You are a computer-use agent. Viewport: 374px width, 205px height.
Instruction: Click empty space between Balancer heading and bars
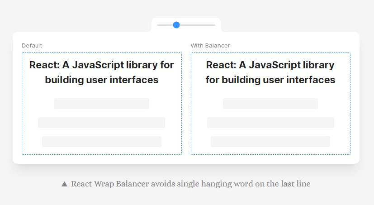coord(270,92)
